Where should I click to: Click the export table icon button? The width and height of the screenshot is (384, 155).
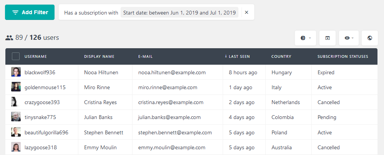pos(328,38)
